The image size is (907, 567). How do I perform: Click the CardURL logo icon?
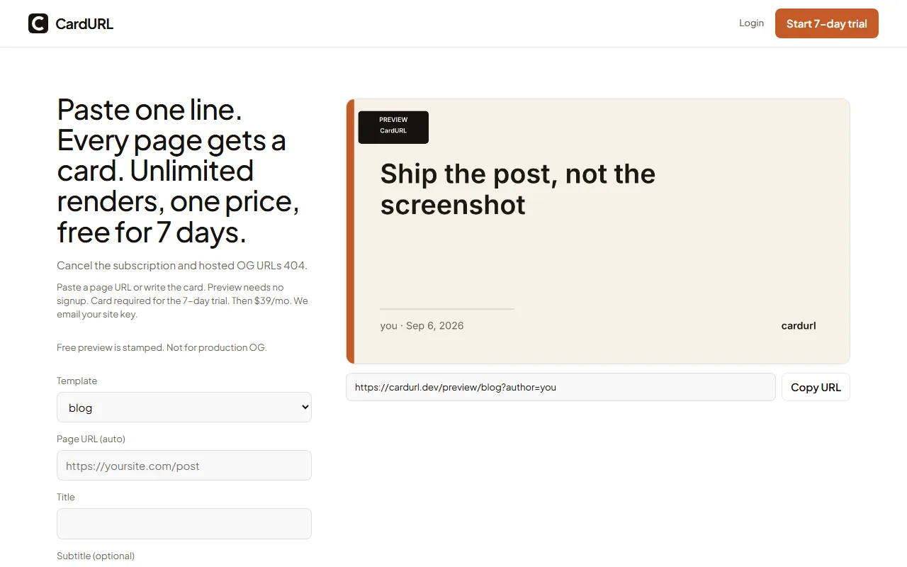point(38,23)
